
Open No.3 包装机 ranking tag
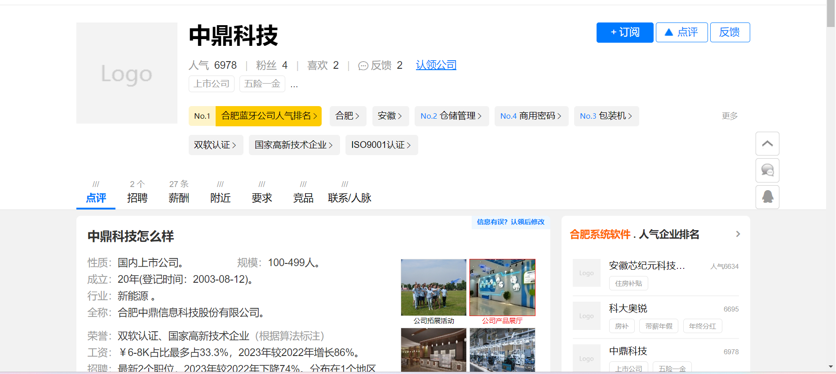tap(606, 116)
